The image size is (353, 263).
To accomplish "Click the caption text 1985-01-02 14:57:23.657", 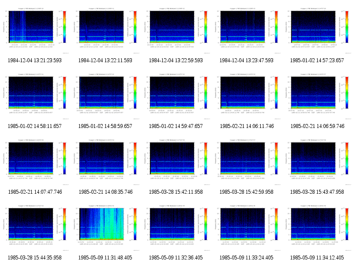I will (x=317, y=60).
